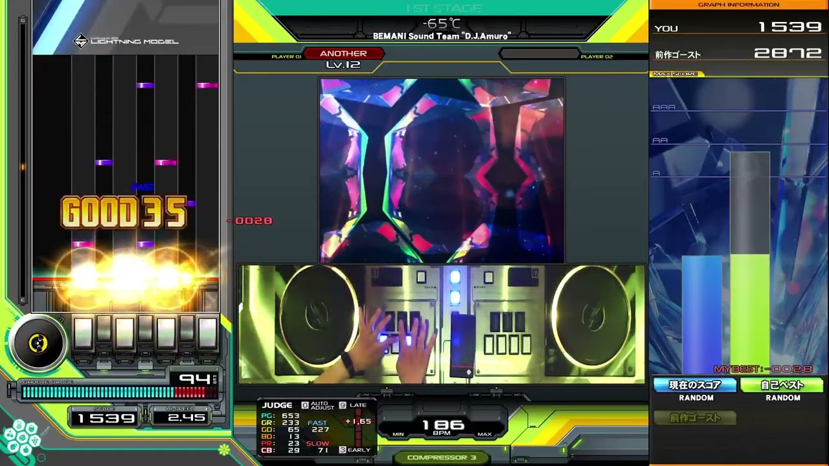This screenshot has height=466, width=829.
Task: Click the MAX SCORE label
Action: (676, 74)
